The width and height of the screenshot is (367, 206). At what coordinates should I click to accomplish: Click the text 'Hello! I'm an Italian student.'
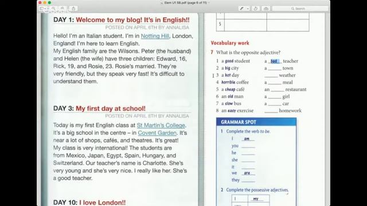[88, 36]
